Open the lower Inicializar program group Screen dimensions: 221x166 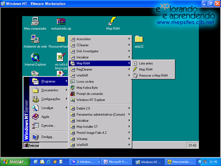pyautogui.click(x=100, y=121)
